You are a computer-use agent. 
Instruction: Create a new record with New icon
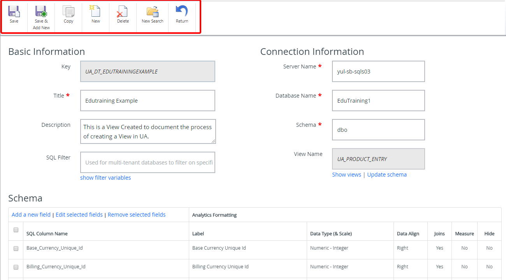[x=95, y=12]
